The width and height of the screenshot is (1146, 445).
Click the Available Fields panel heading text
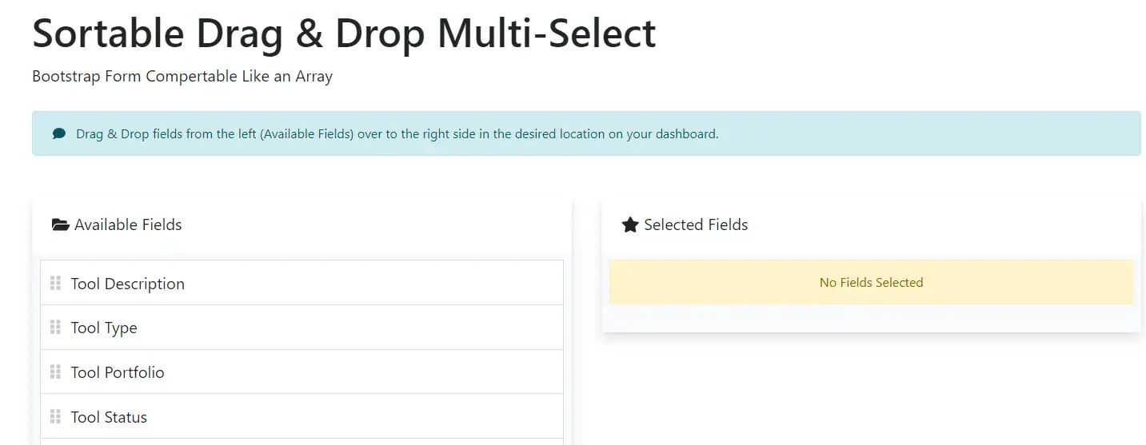tap(128, 225)
